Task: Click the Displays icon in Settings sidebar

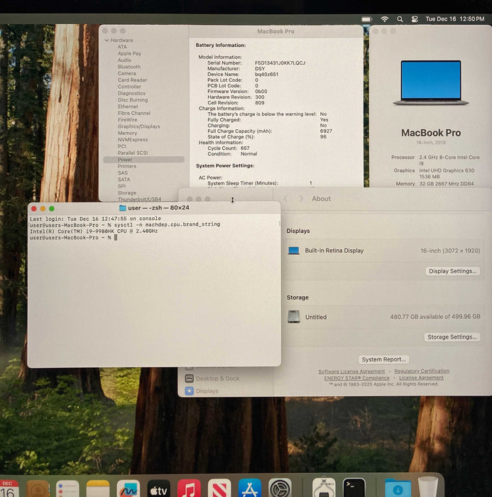Action: tap(190, 390)
